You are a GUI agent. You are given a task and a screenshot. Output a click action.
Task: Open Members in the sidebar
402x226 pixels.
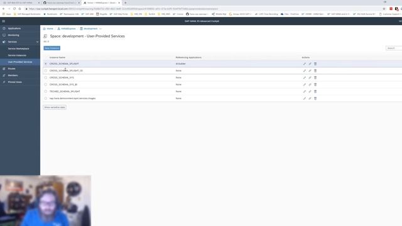point(13,75)
